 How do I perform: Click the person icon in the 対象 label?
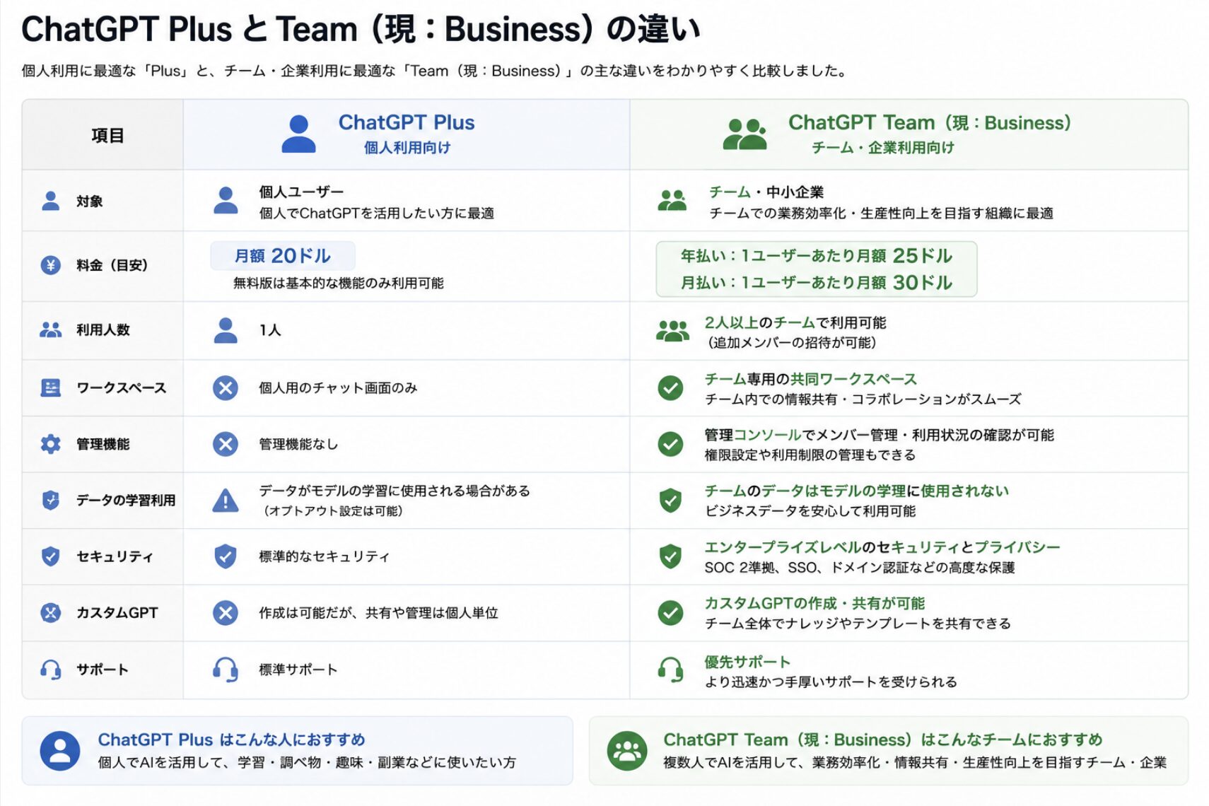click(x=50, y=201)
